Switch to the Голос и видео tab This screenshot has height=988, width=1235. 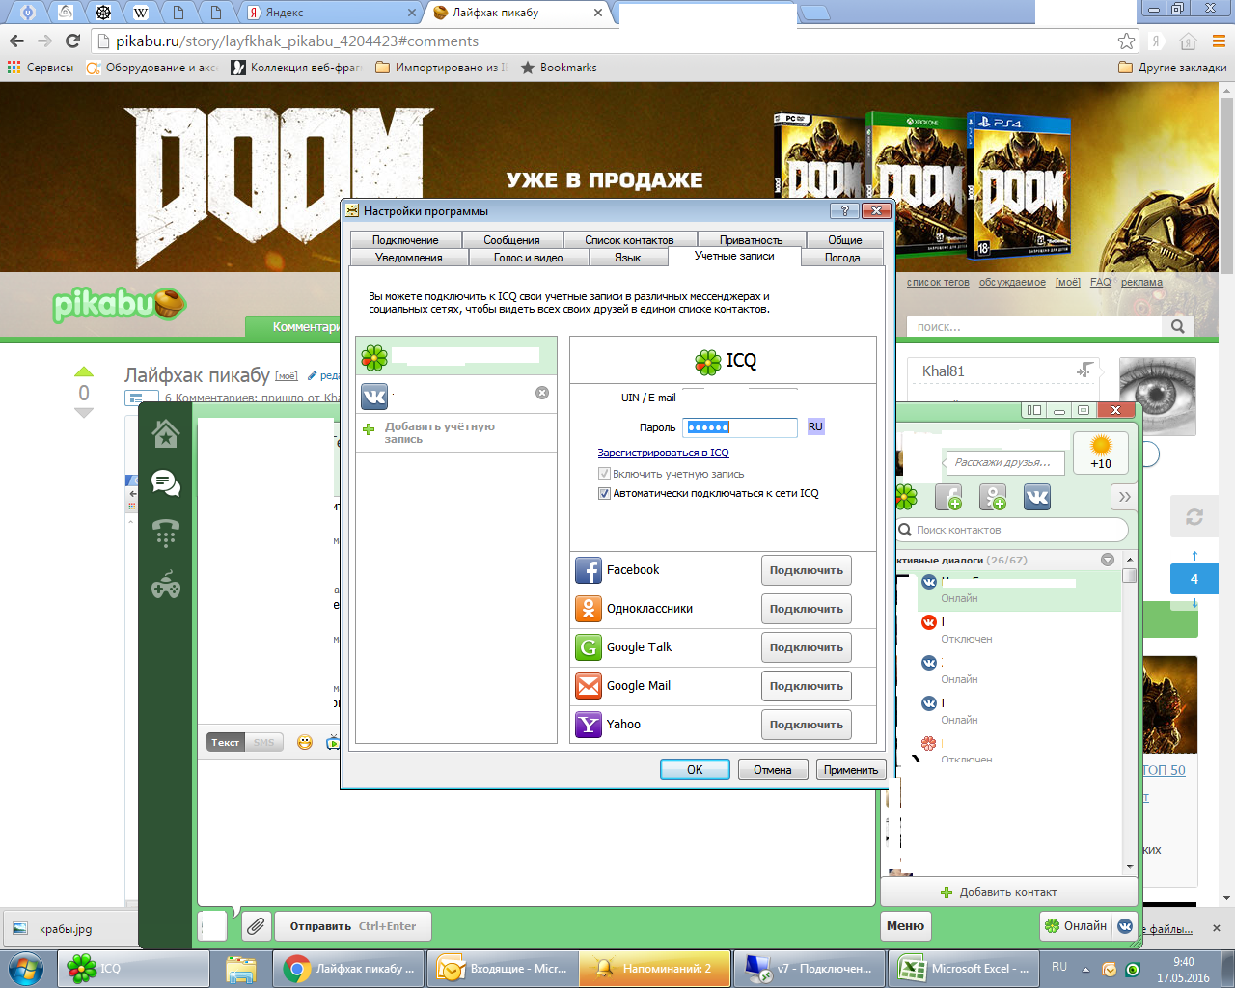pyautogui.click(x=528, y=258)
